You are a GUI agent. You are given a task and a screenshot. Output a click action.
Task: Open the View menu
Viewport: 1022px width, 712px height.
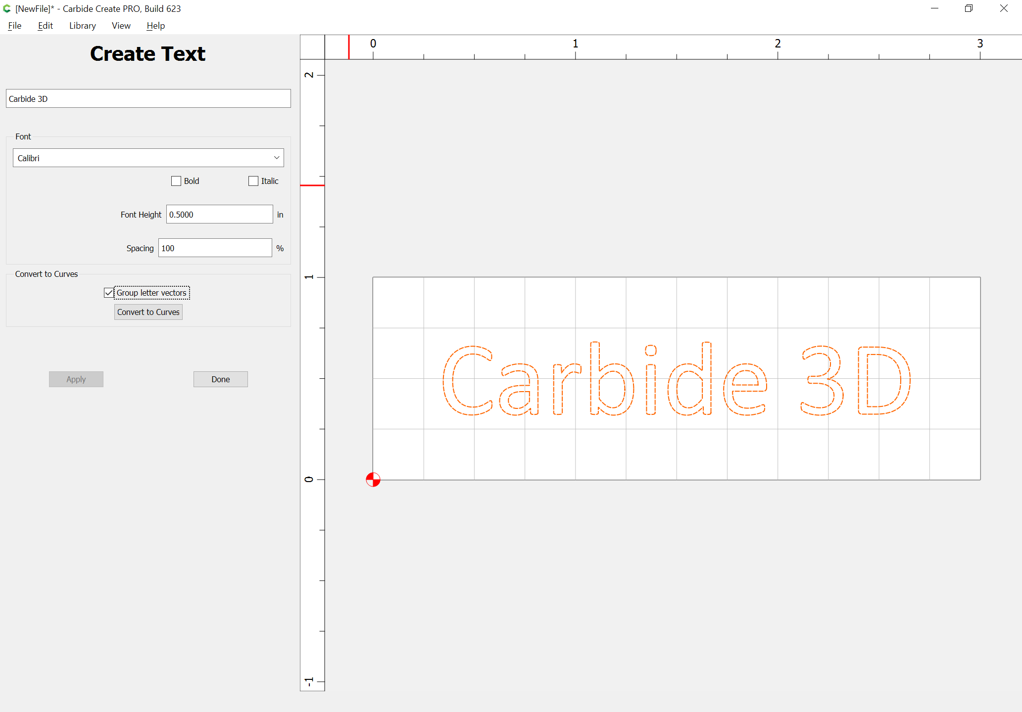tap(121, 26)
